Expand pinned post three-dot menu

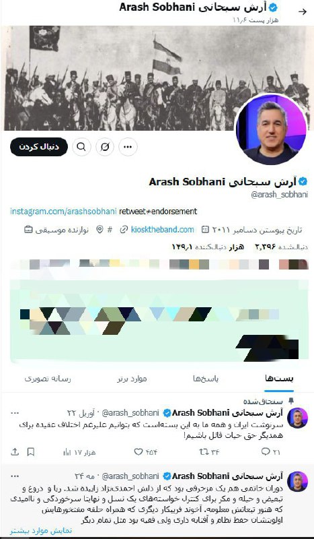[15, 412]
